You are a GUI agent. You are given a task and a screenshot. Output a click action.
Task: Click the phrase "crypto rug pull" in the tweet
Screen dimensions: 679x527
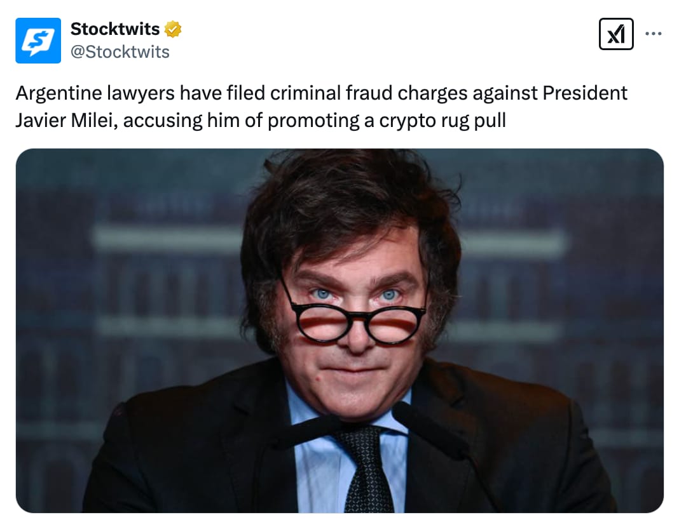442,121
